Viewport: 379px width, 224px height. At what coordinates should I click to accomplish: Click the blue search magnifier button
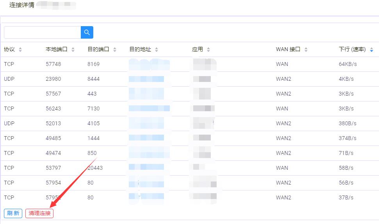(x=87, y=32)
